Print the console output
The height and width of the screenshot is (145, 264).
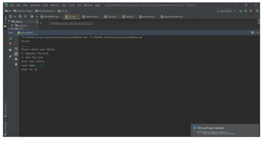[x=16, y=59]
